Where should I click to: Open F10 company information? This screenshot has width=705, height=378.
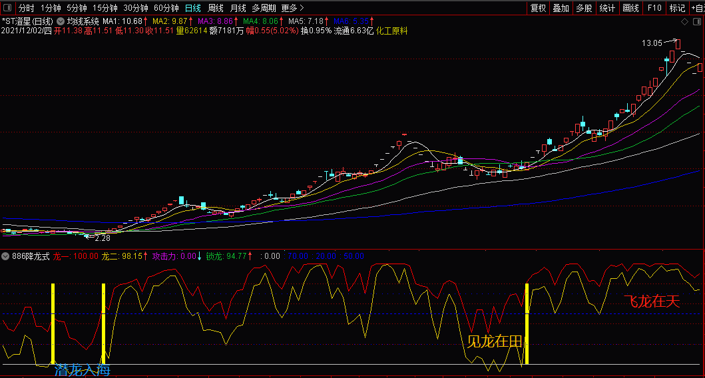click(654, 8)
